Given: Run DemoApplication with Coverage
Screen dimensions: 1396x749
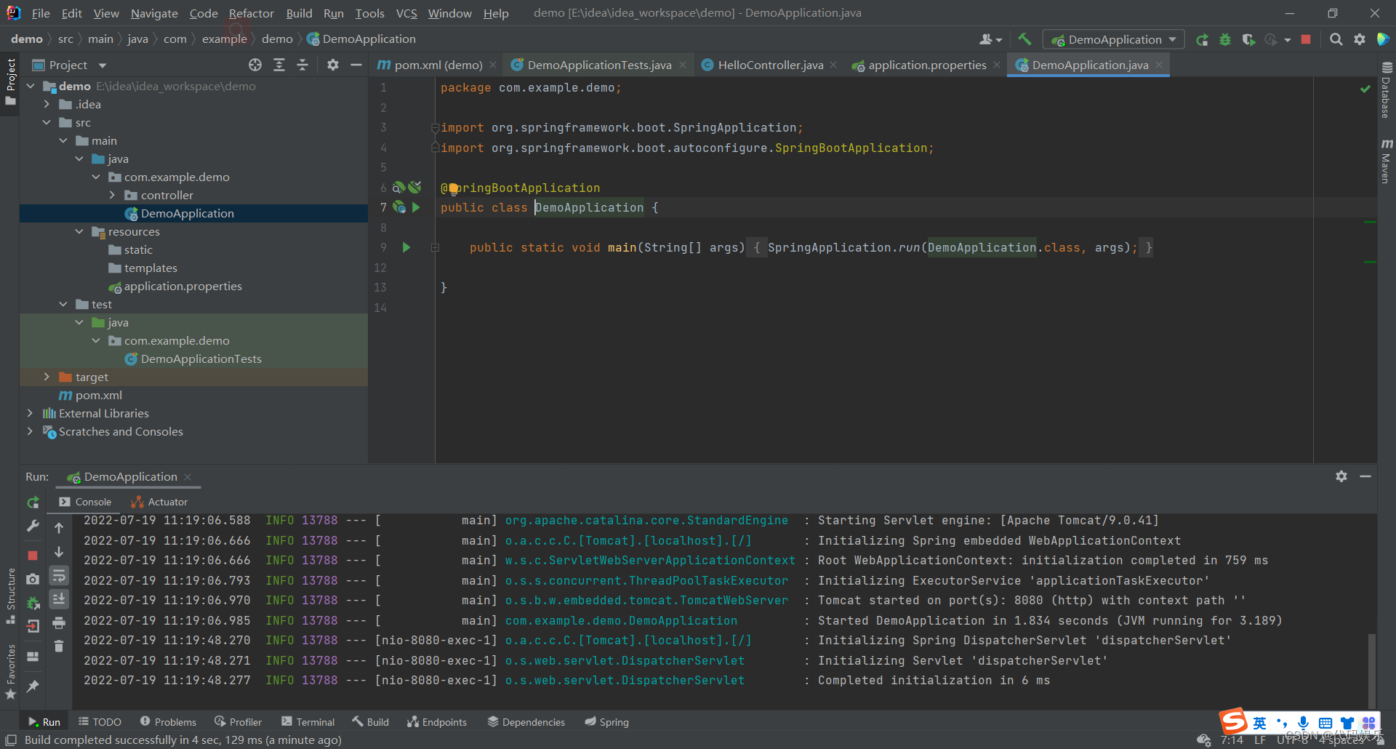Looking at the screenshot, I should 1249,39.
